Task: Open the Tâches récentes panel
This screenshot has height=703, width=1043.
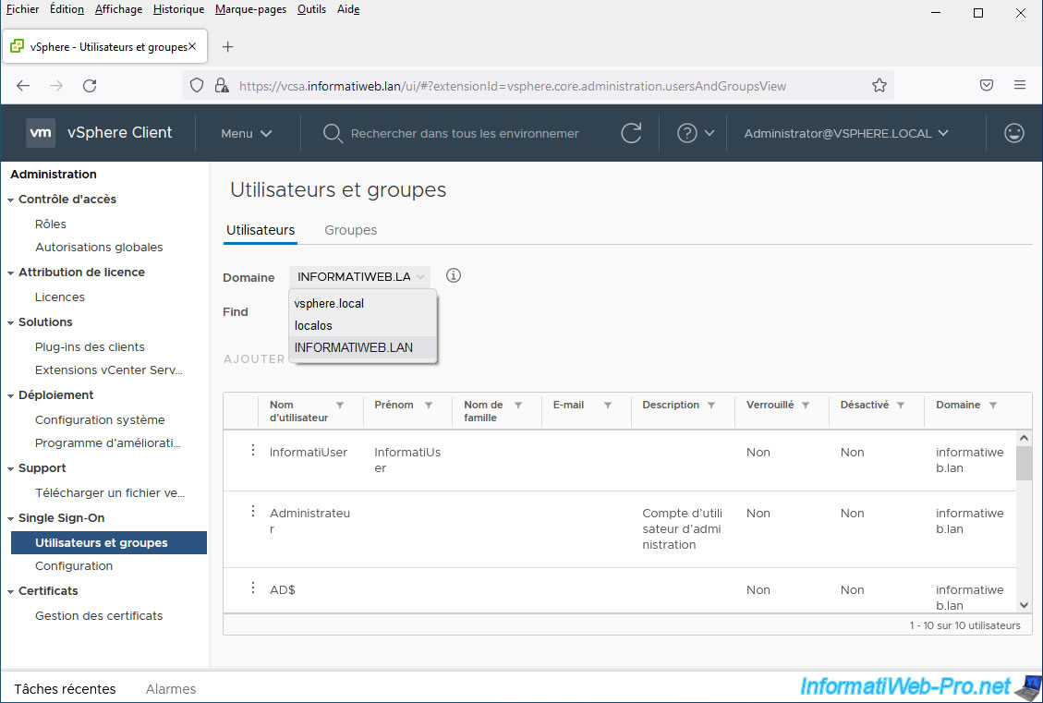Action: point(66,689)
